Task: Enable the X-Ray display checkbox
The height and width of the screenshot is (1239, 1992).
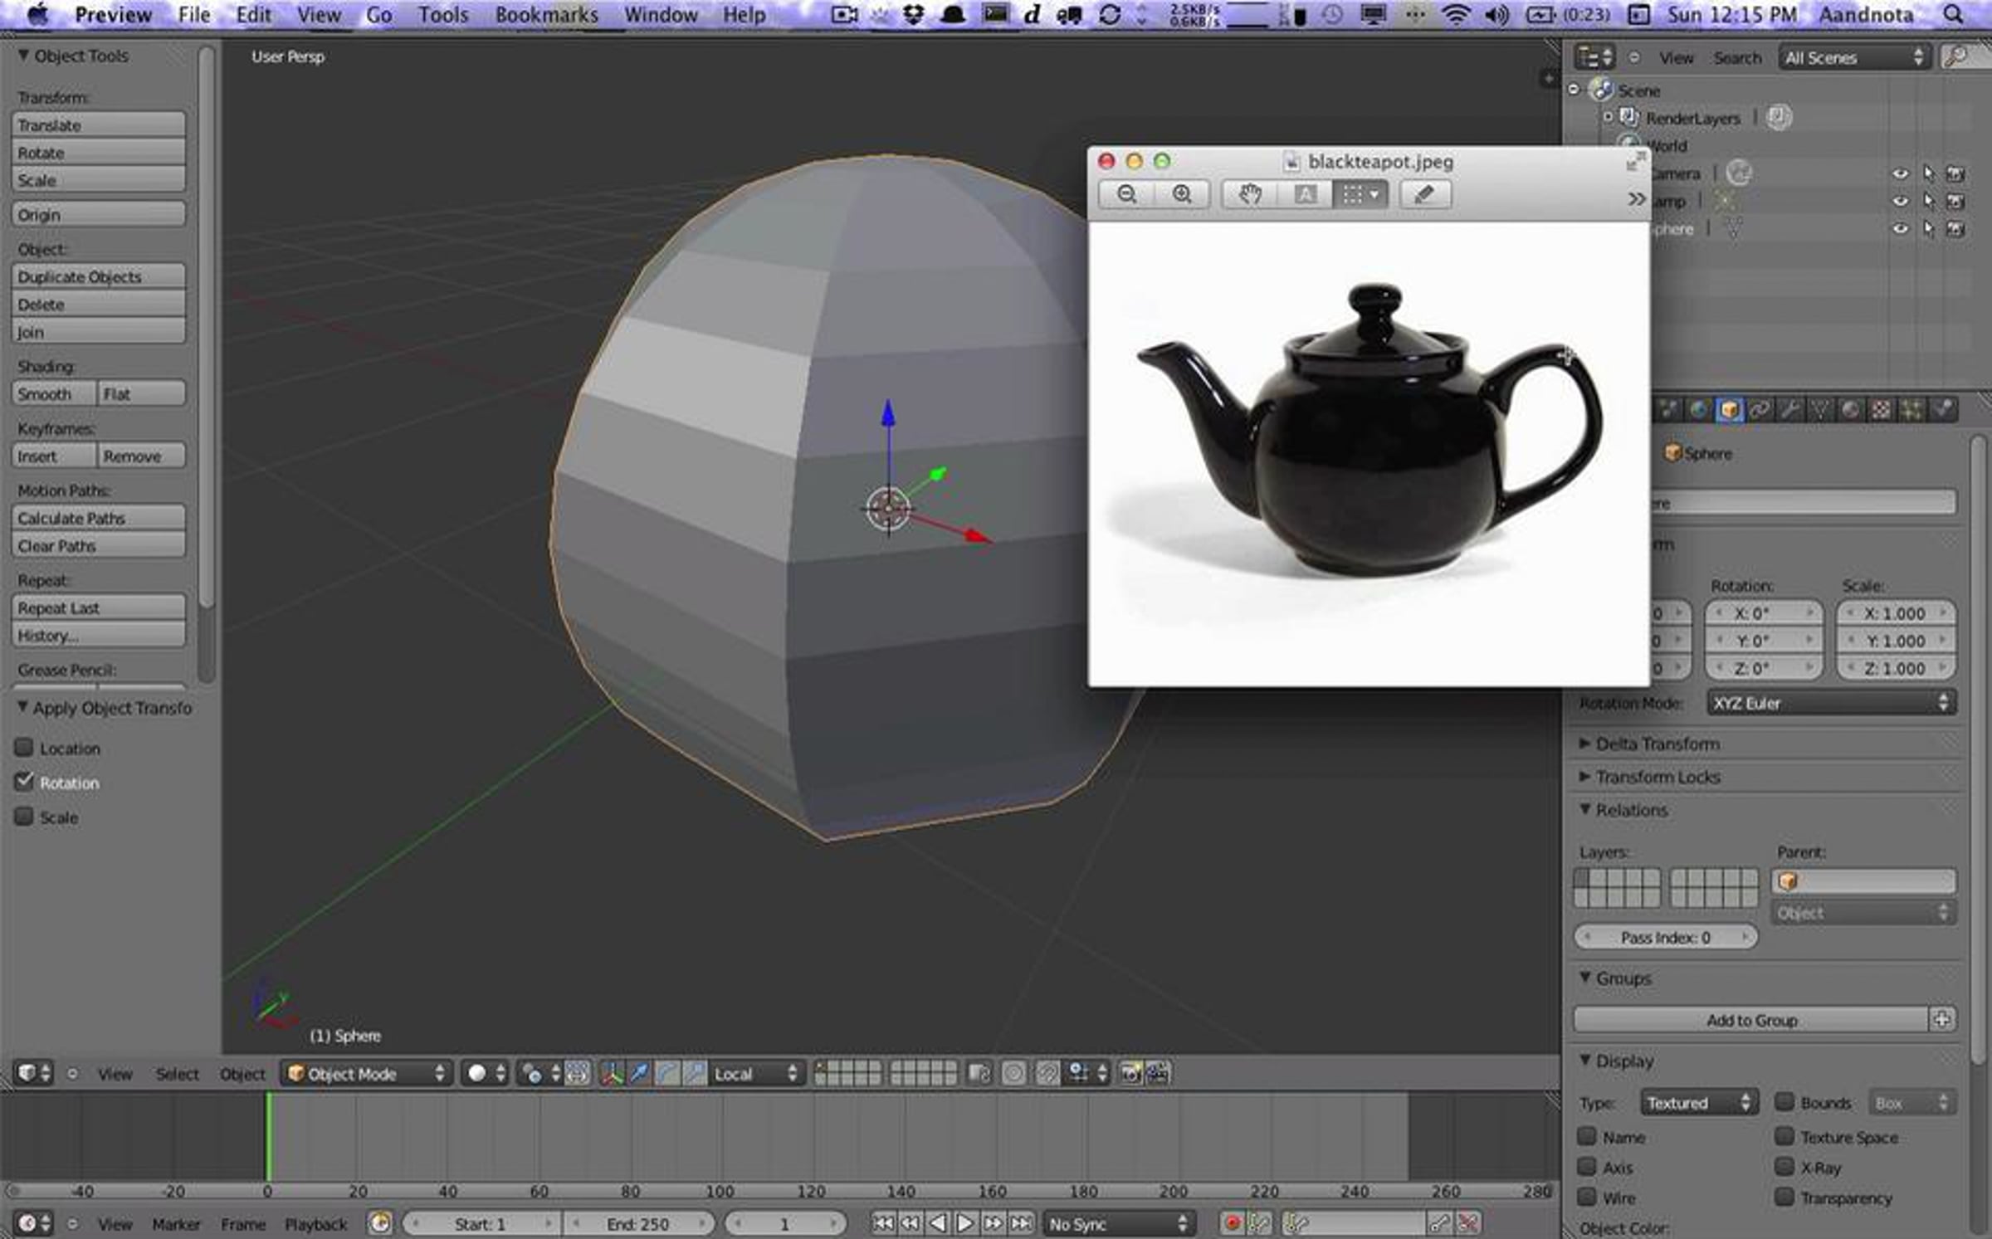Action: pos(1784,1167)
